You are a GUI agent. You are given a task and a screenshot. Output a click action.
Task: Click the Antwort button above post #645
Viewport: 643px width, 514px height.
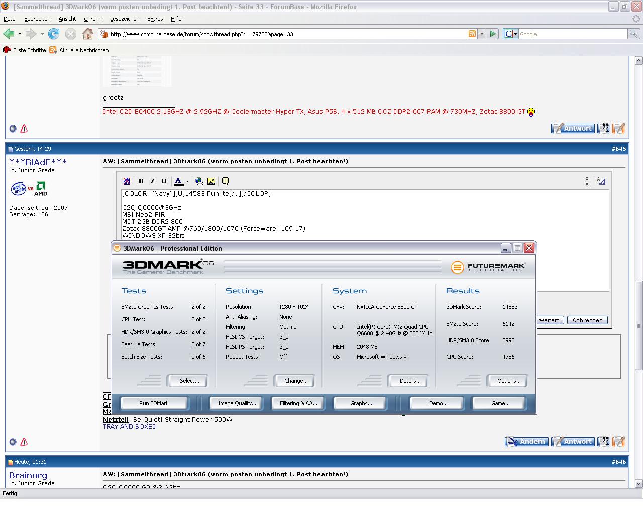[x=573, y=128]
